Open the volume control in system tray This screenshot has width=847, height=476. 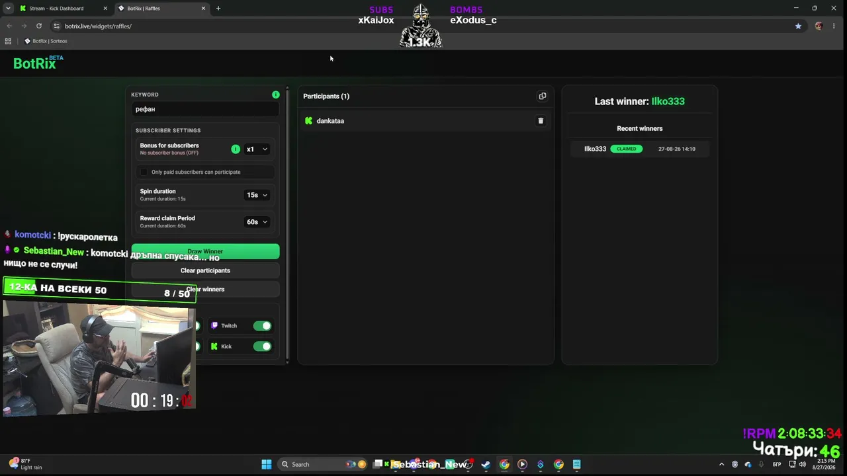tap(802, 464)
